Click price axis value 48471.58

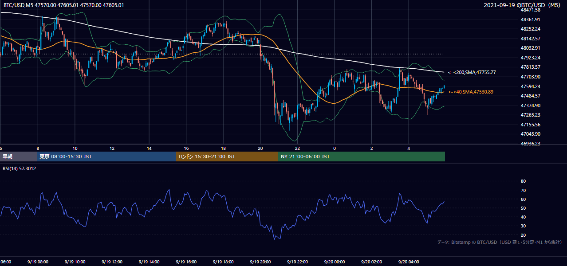[x=530, y=10]
